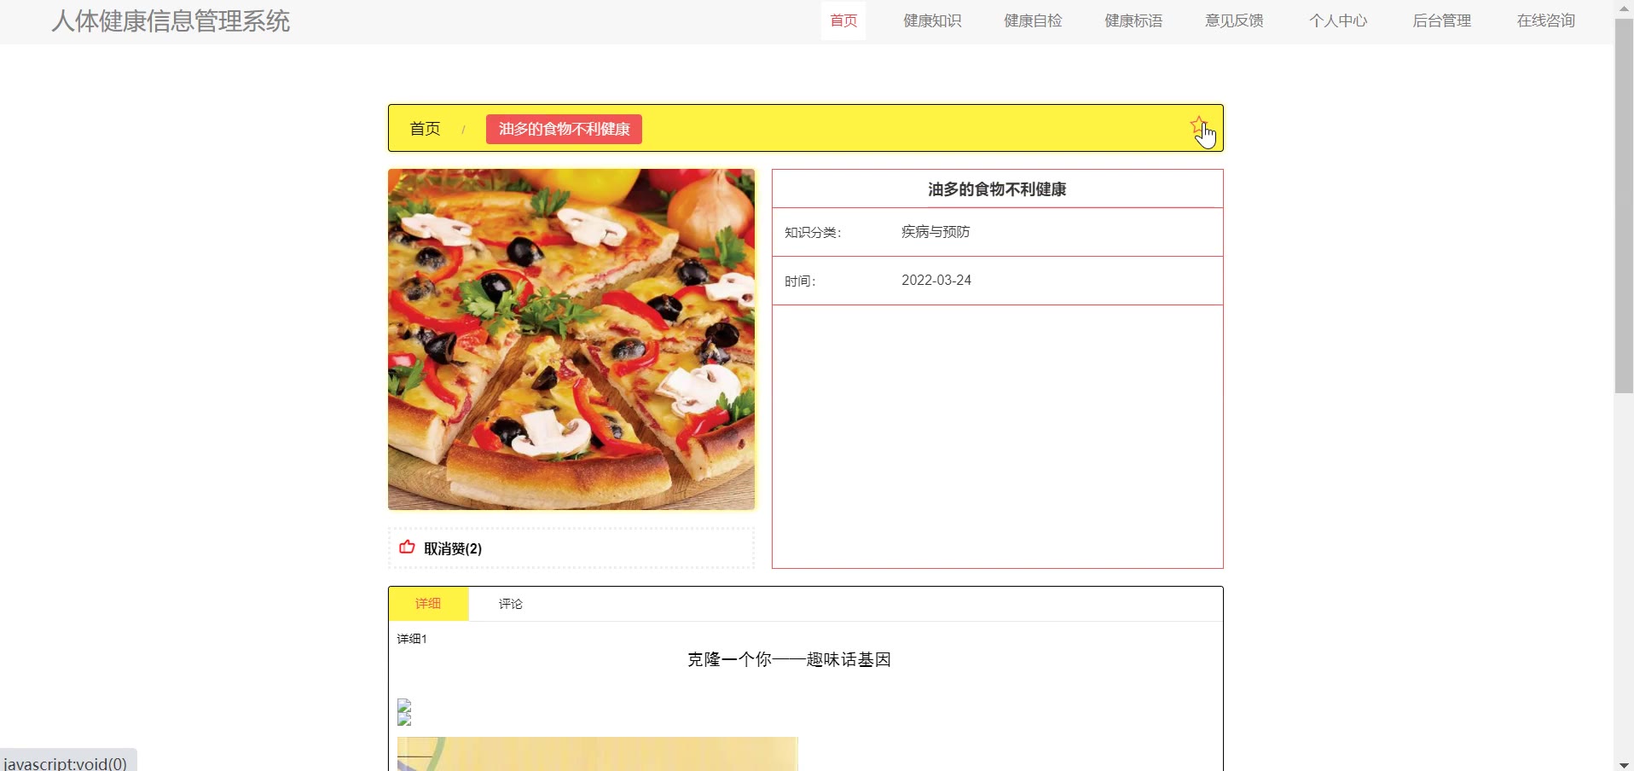Click the 油多的食物不利健康 article heading
This screenshot has width=1634, height=771.
pyautogui.click(x=997, y=189)
